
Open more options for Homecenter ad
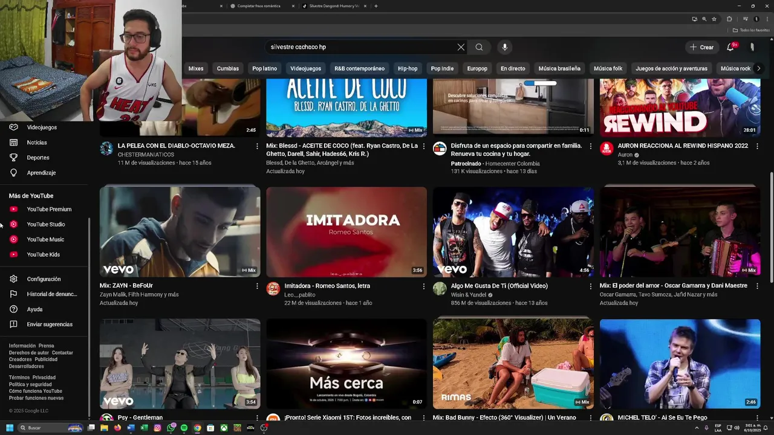point(590,146)
